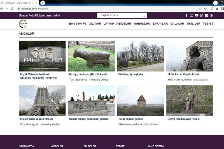This screenshot has height=149, width=224.
Task: Open the Üzeyir Hacıbəyovun heykəli link
Action: click(x=184, y=119)
